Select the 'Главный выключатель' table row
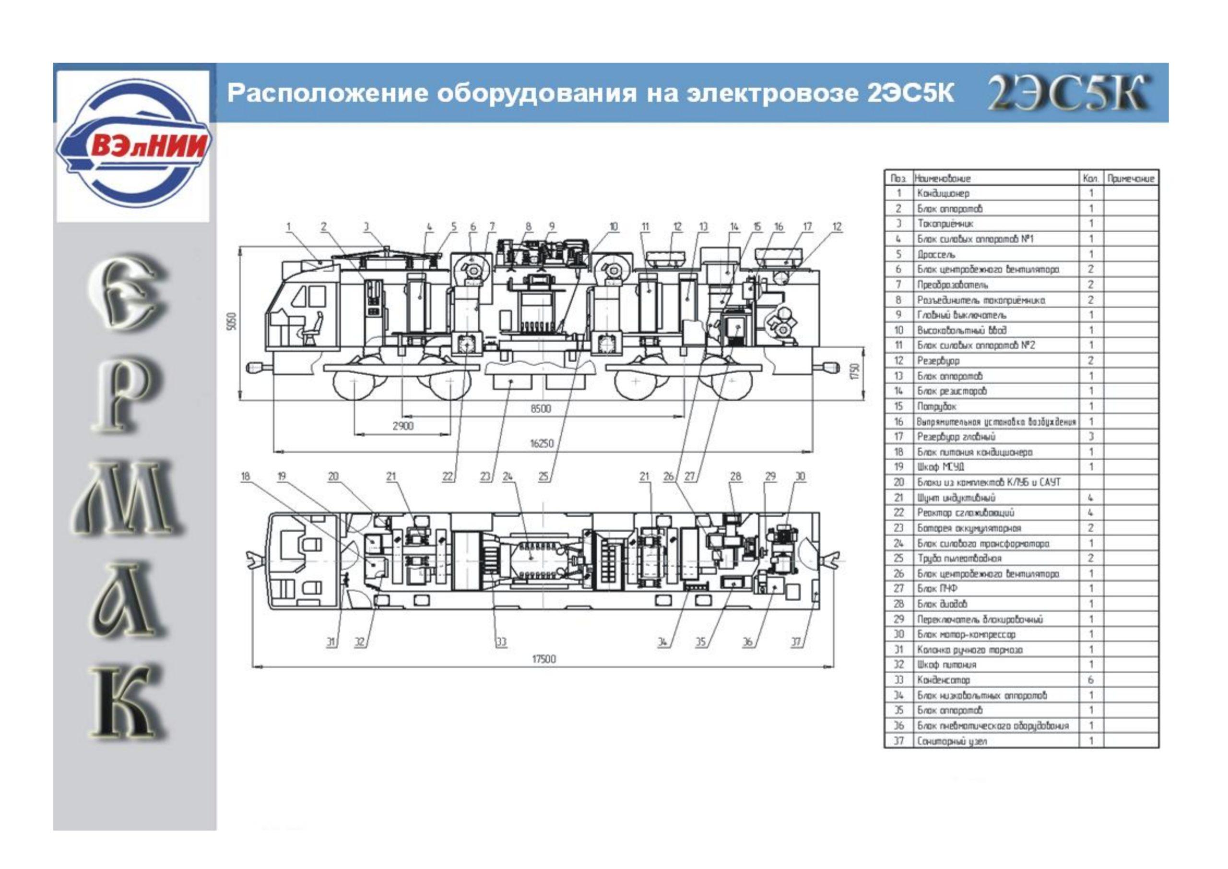 962,315
